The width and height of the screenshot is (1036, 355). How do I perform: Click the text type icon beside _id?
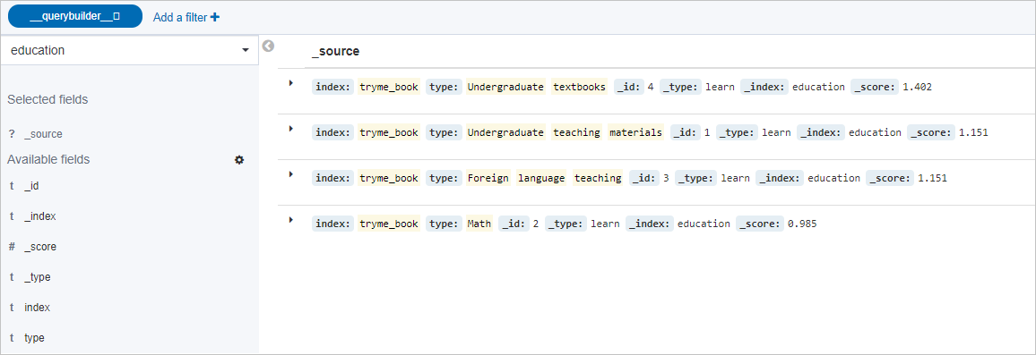click(x=12, y=186)
